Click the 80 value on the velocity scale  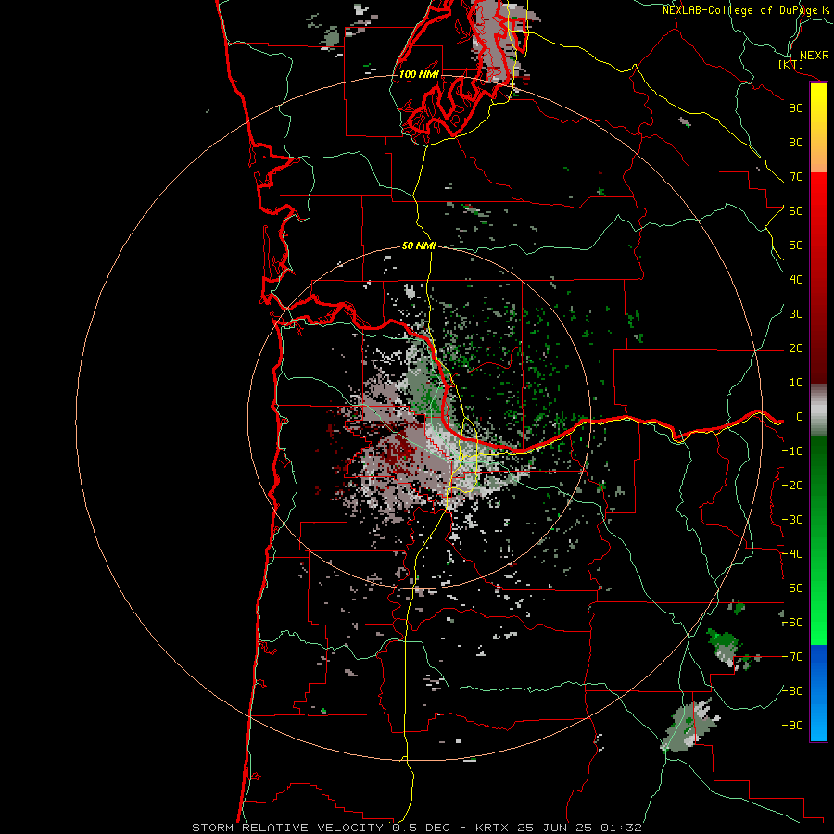[796, 143]
